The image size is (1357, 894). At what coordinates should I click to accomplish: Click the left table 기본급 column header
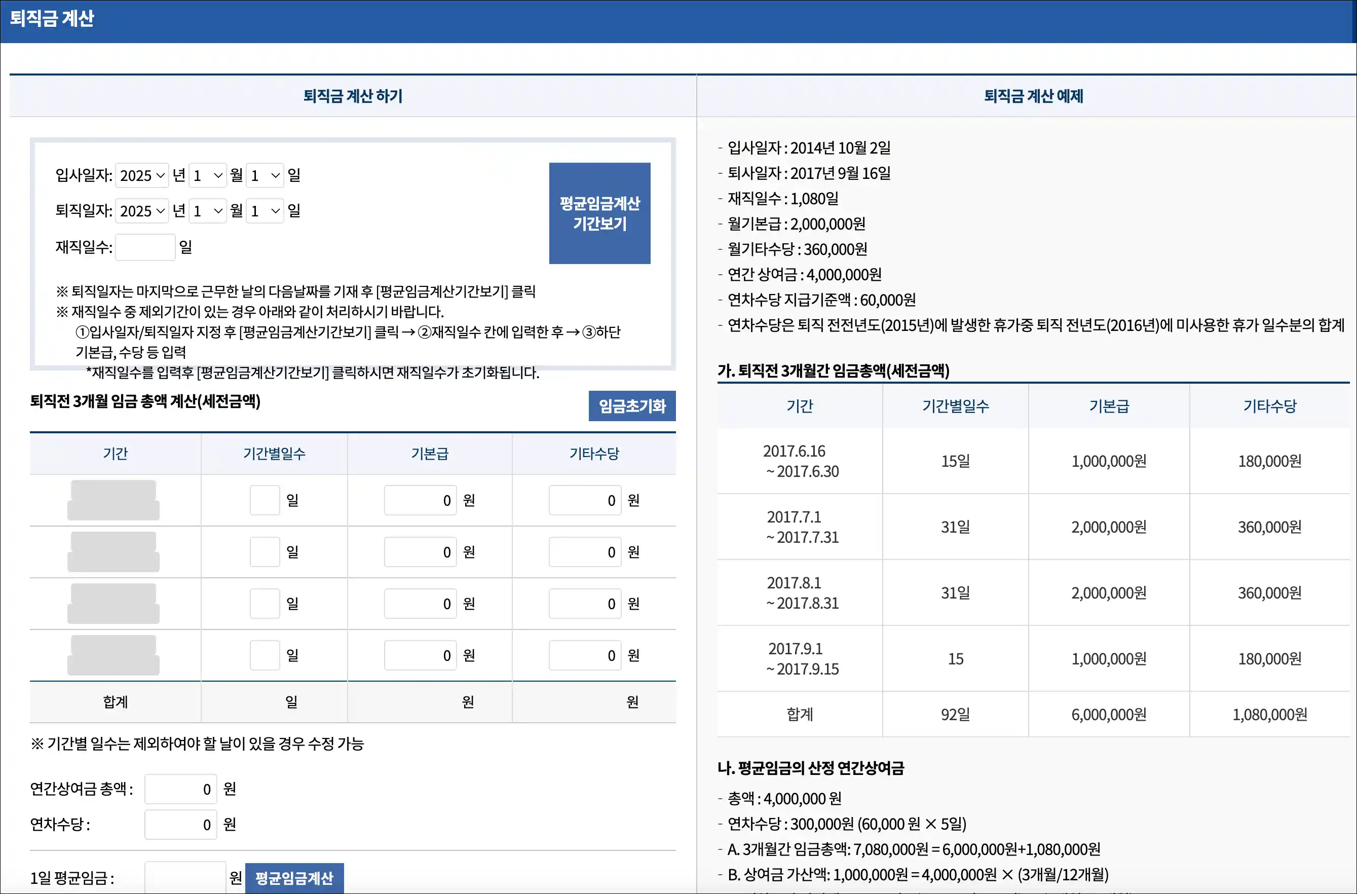430,453
